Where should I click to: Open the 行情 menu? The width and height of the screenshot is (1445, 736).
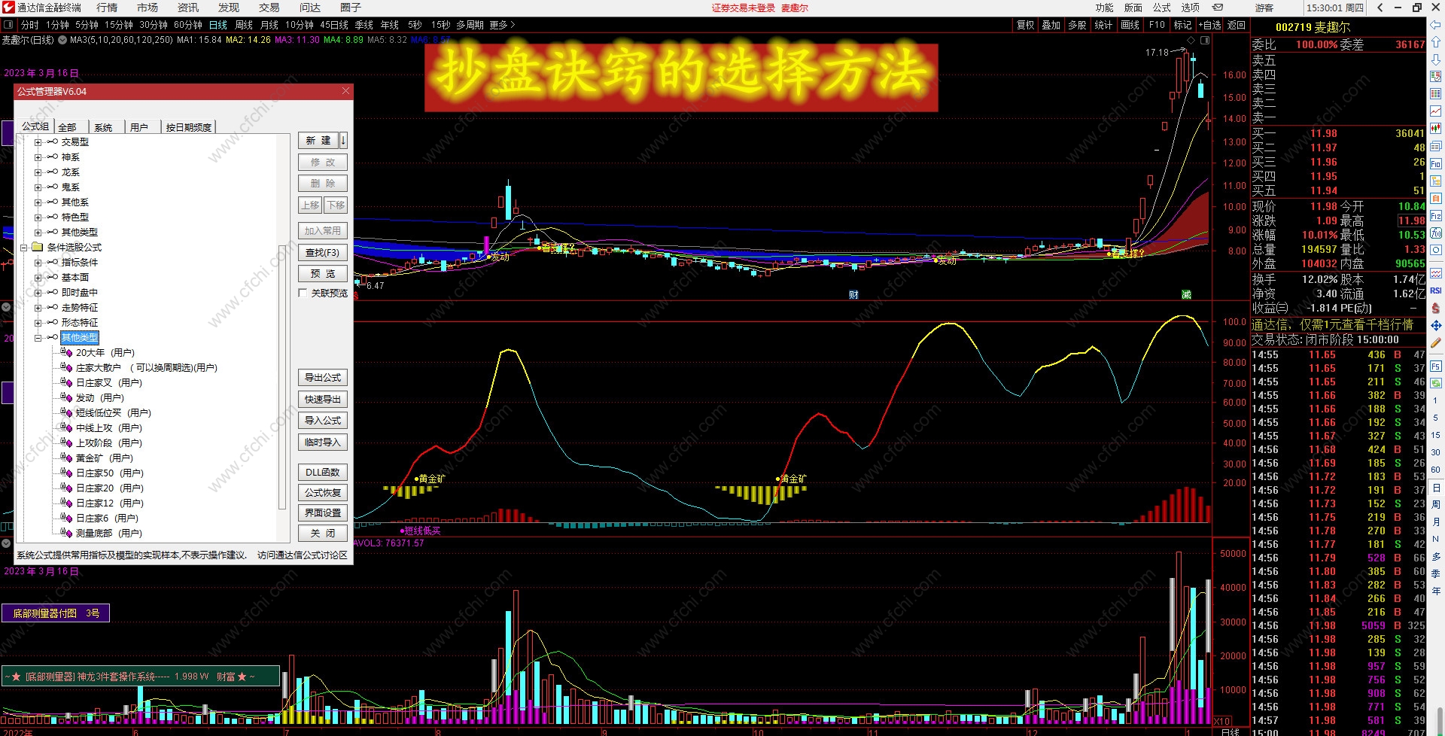(x=107, y=8)
